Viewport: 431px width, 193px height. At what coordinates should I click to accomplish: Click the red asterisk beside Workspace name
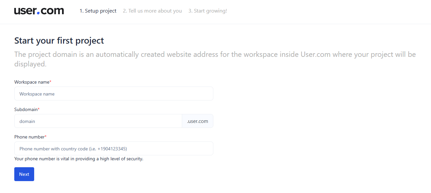(x=50, y=82)
